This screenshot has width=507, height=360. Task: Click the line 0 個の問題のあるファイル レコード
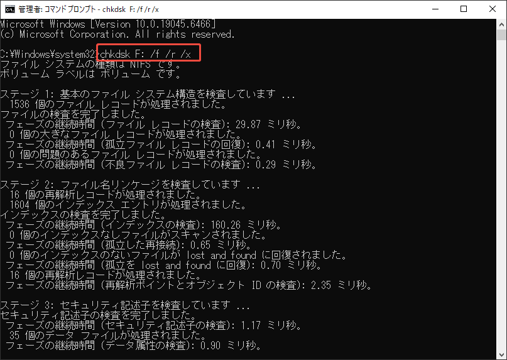[136, 155]
